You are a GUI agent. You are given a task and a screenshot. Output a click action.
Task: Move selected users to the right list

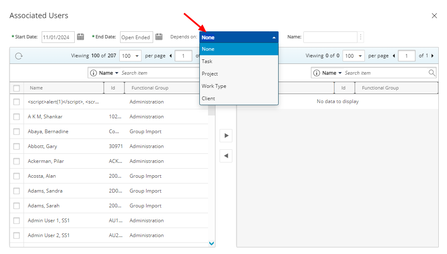pos(226,136)
